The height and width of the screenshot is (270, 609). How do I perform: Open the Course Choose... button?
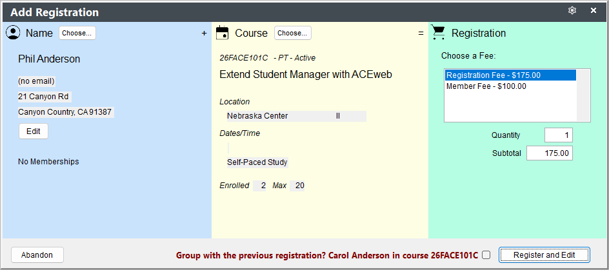293,33
